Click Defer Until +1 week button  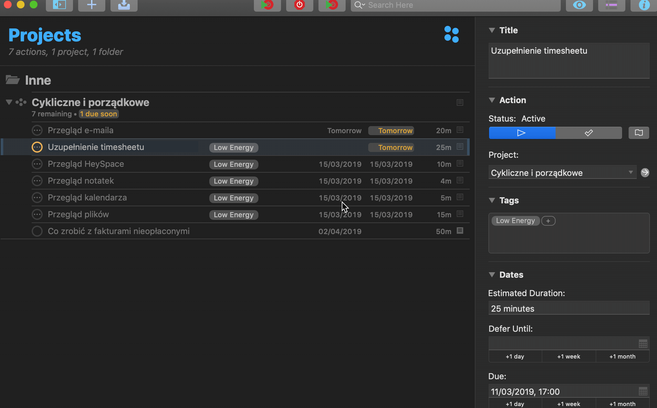(568, 356)
